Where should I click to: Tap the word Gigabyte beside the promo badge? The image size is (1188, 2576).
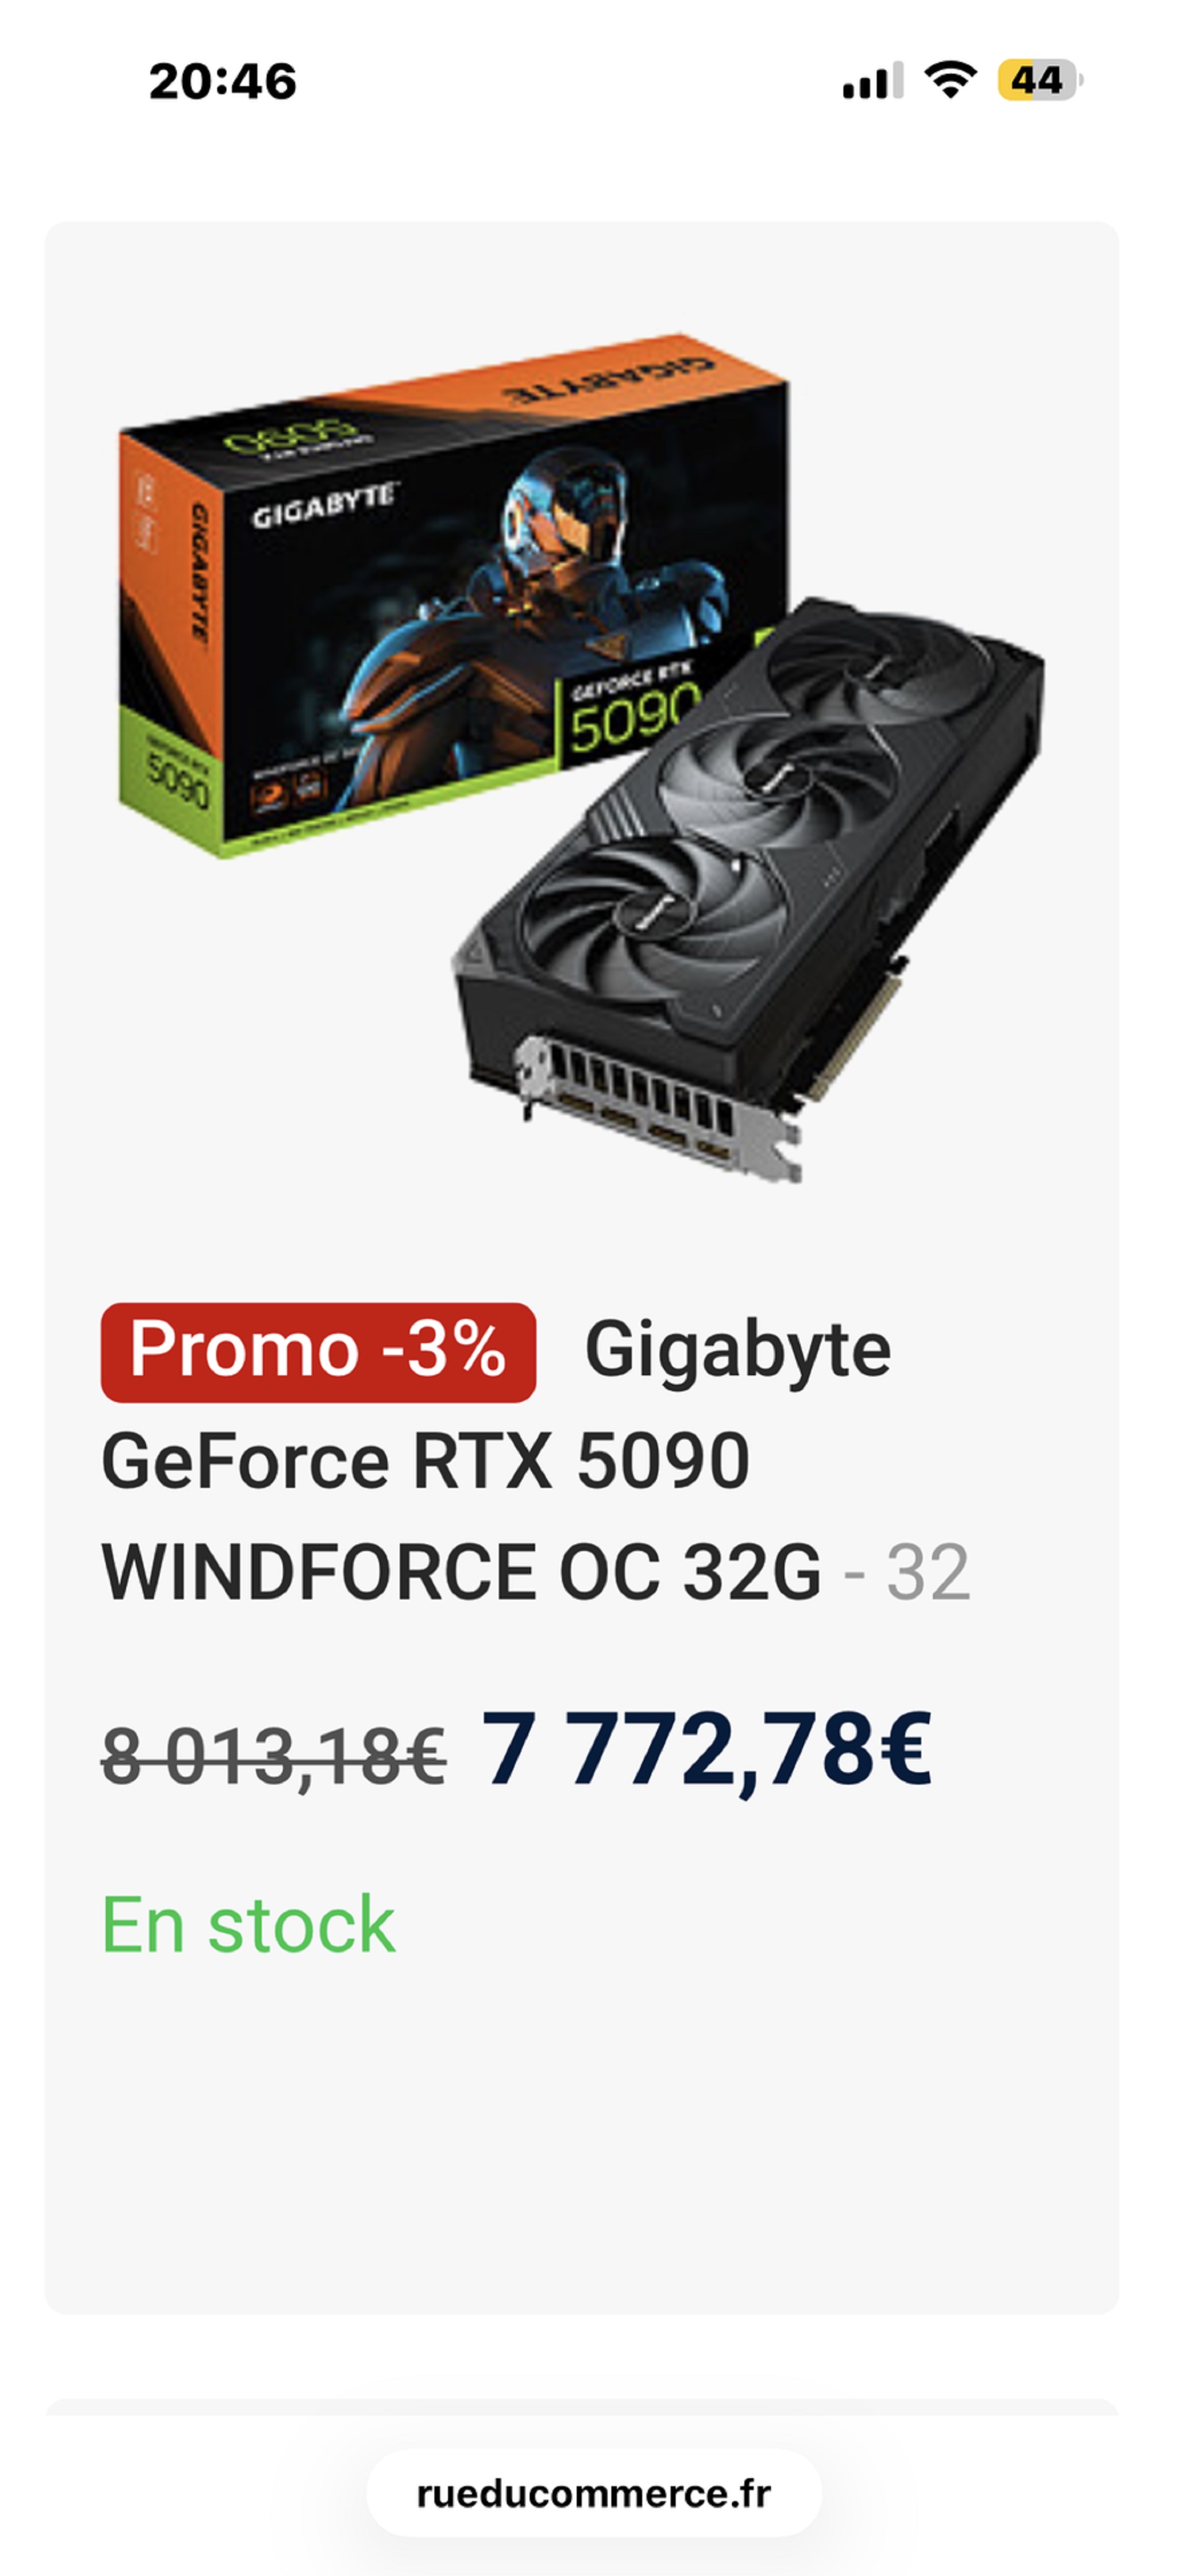pyautogui.click(x=738, y=1352)
